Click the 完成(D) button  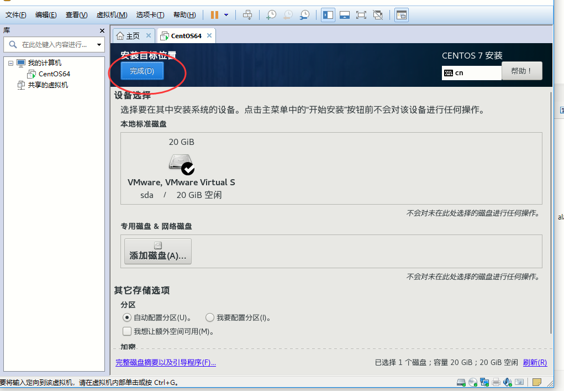click(142, 71)
